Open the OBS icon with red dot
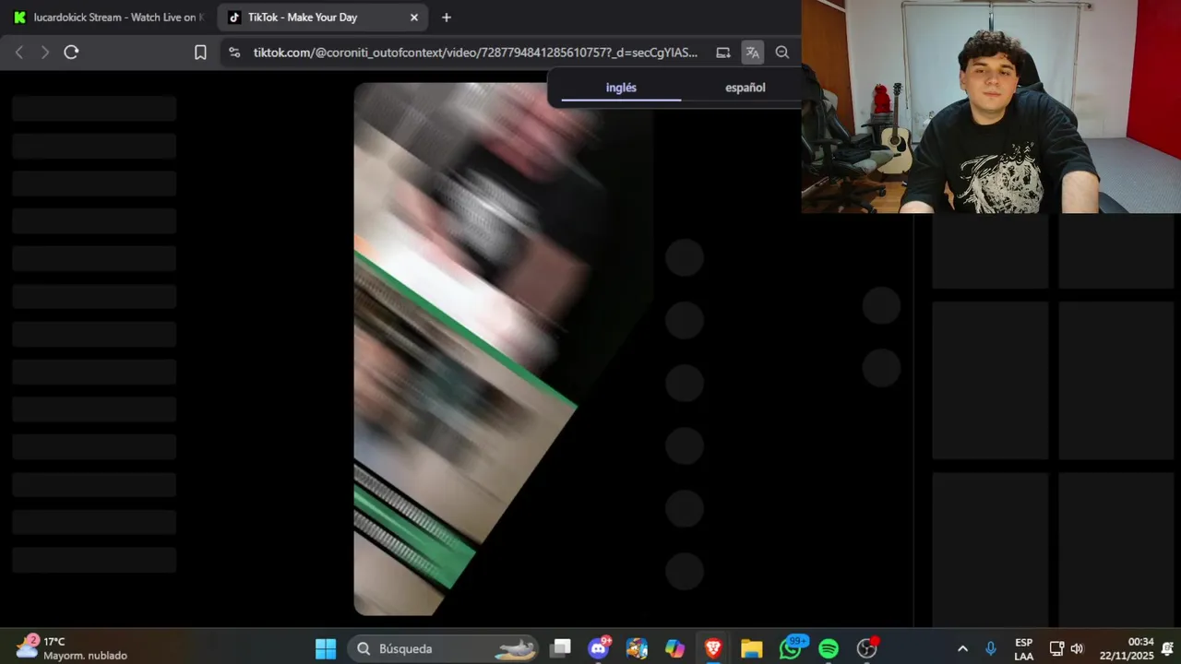Image resolution: width=1181 pixels, height=664 pixels. coord(867,648)
